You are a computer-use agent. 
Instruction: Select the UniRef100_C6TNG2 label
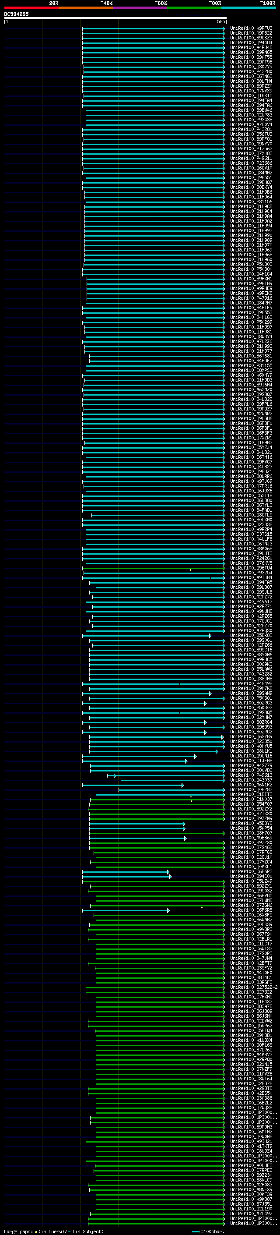click(x=251, y=76)
